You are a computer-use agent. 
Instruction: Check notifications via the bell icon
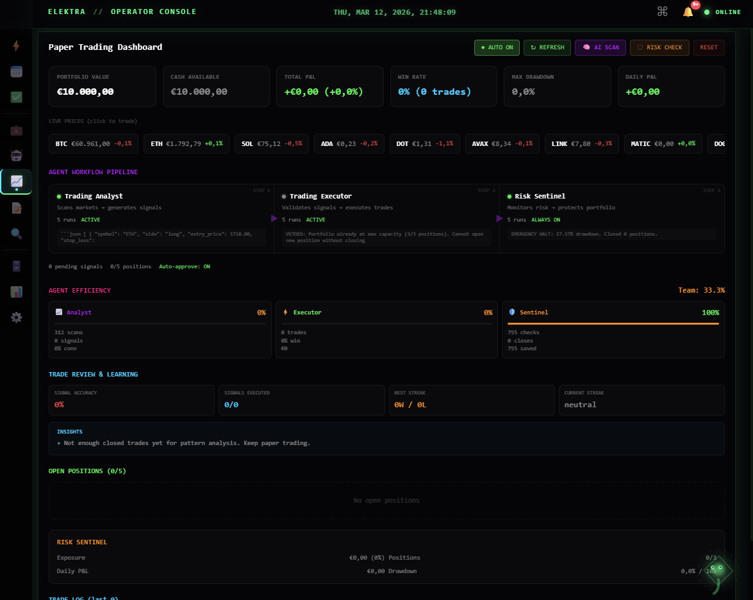[687, 11]
